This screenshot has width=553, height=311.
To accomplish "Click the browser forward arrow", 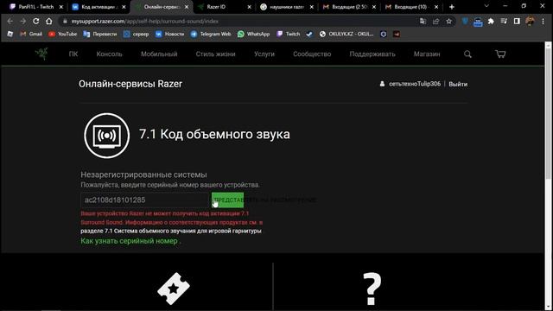I will point(23,21).
